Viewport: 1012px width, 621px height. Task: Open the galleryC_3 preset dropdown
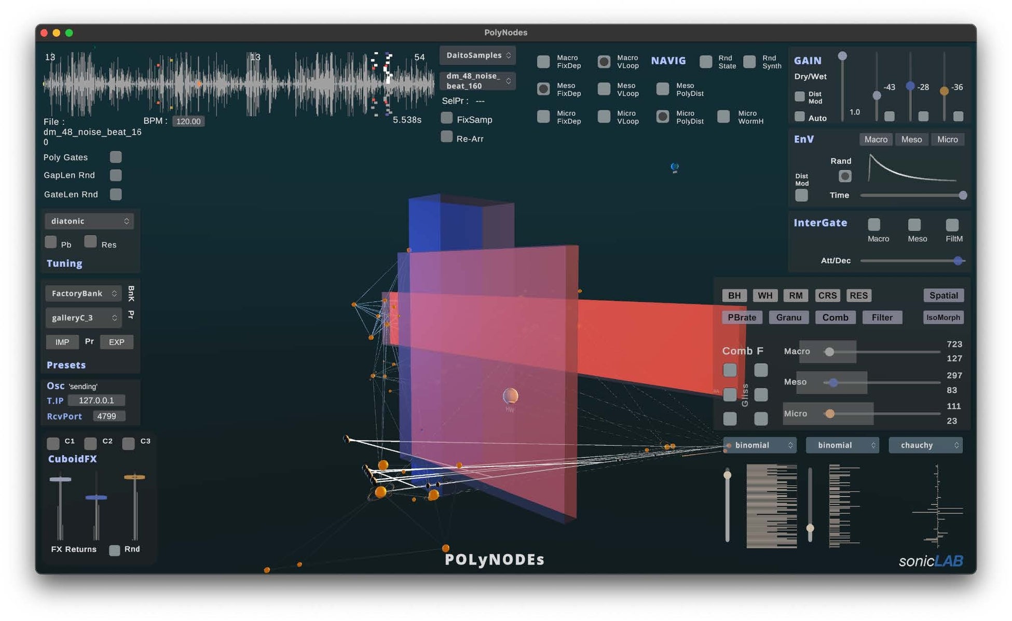(x=84, y=318)
